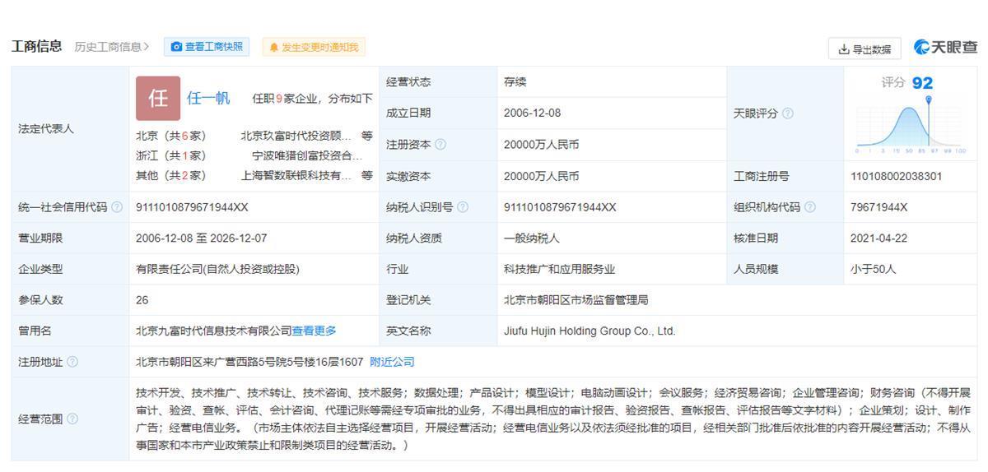Click 科技推广和应用服务业 industry cell
The width and height of the screenshot is (988, 472).
click(x=559, y=269)
